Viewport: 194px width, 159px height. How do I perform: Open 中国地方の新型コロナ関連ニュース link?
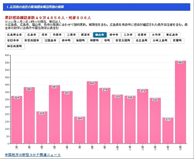pos(33,155)
